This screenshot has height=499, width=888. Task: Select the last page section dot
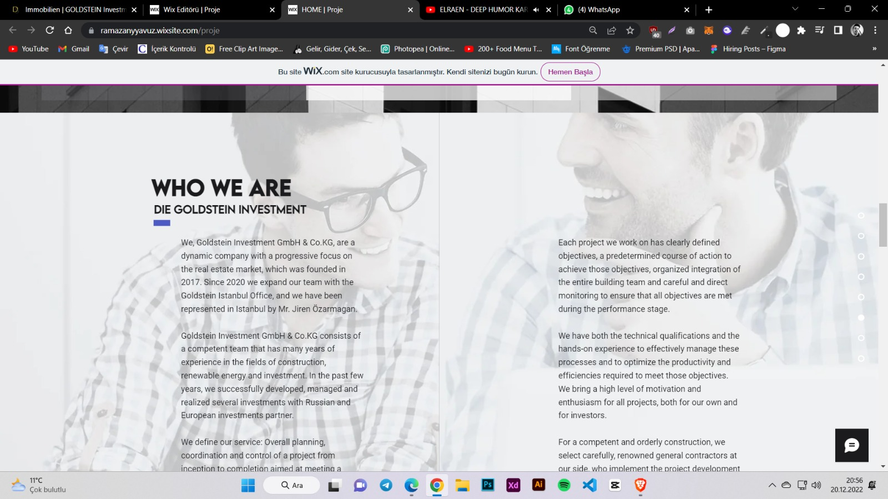point(861,359)
